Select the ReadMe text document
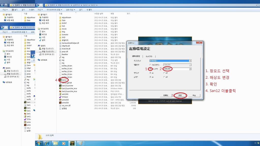Image resolution: width=260 pixels, height=146 pixels. (x=63, y=54)
